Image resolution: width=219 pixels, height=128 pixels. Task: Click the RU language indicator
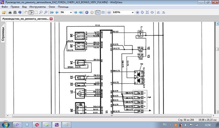(x=165, y=124)
